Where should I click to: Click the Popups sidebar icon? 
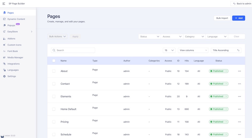click(4, 25)
